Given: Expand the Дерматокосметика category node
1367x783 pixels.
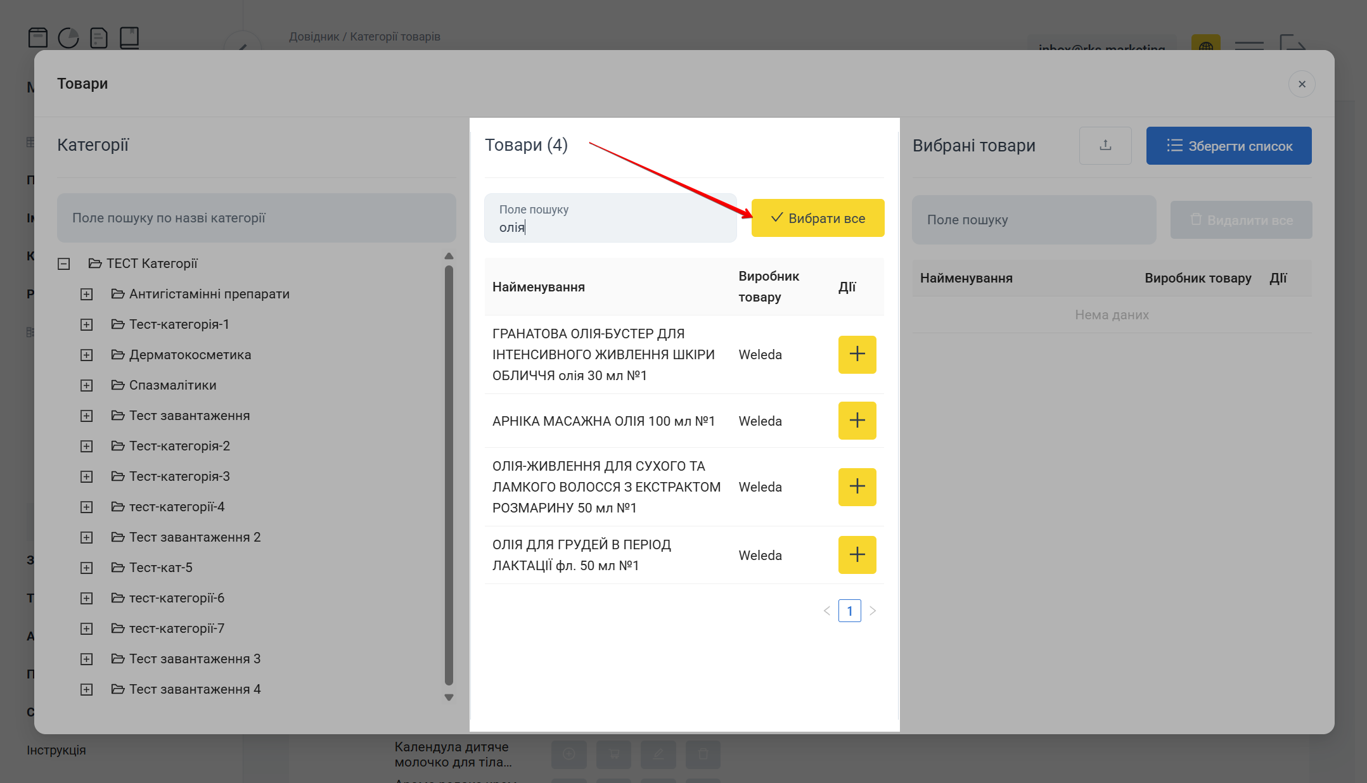Looking at the screenshot, I should tap(87, 355).
